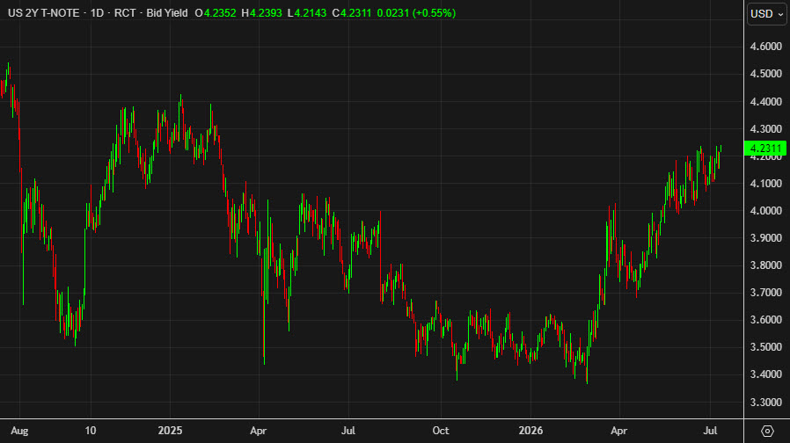790x443 pixels.
Task: Click the 2025 label on time axis
Action: point(170,431)
